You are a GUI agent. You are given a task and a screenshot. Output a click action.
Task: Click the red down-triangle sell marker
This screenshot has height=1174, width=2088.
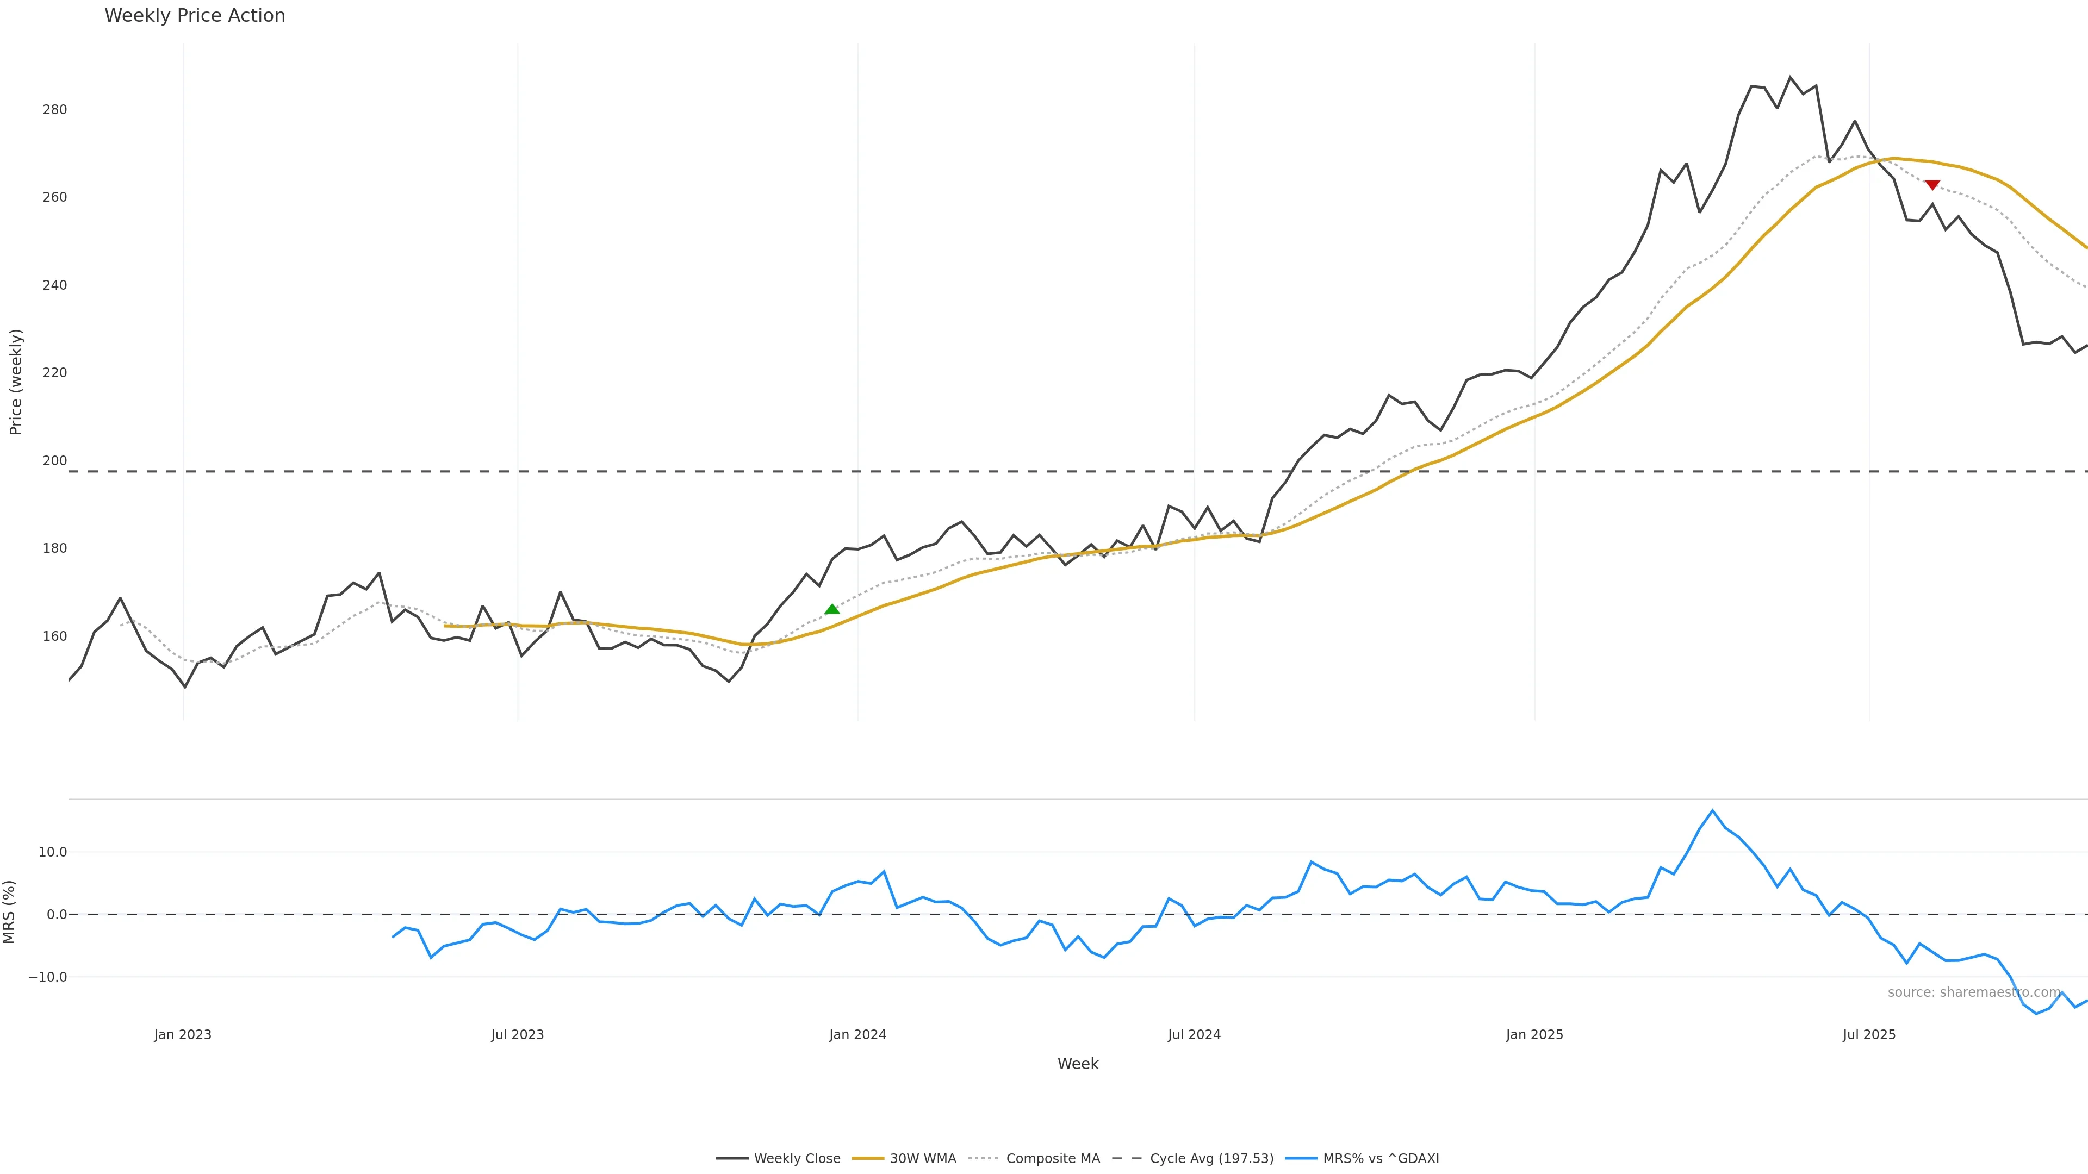1932,185
